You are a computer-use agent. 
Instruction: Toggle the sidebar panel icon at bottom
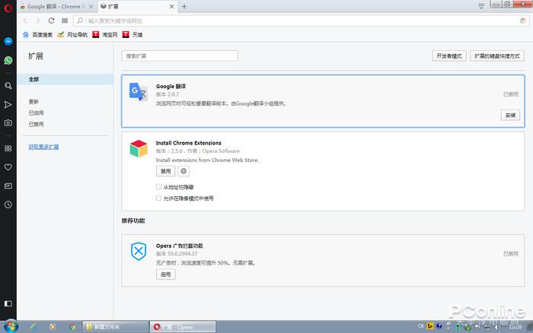coord(8,303)
